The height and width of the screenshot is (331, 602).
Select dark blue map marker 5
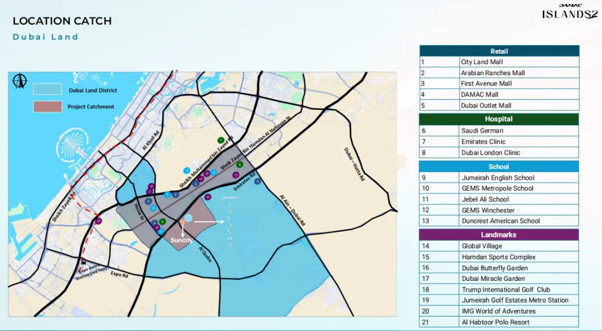(258, 181)
